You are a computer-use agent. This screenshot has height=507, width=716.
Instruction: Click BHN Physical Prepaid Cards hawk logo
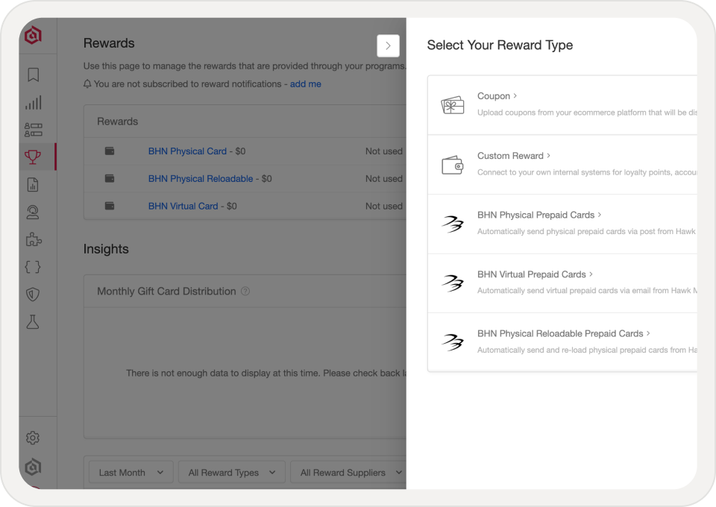click(x=453, y=224)
